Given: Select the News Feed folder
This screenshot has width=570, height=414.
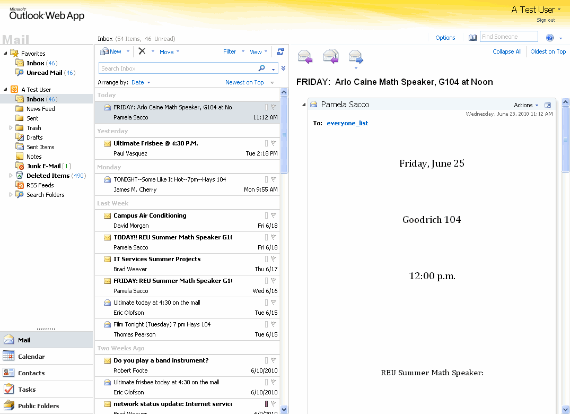Looking at the screenshot, I should click(x=40, y=109).
